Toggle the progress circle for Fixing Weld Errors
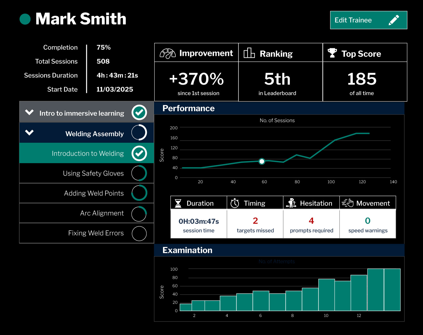The height and width of the screenshot is (335, 423). (139, 233)
